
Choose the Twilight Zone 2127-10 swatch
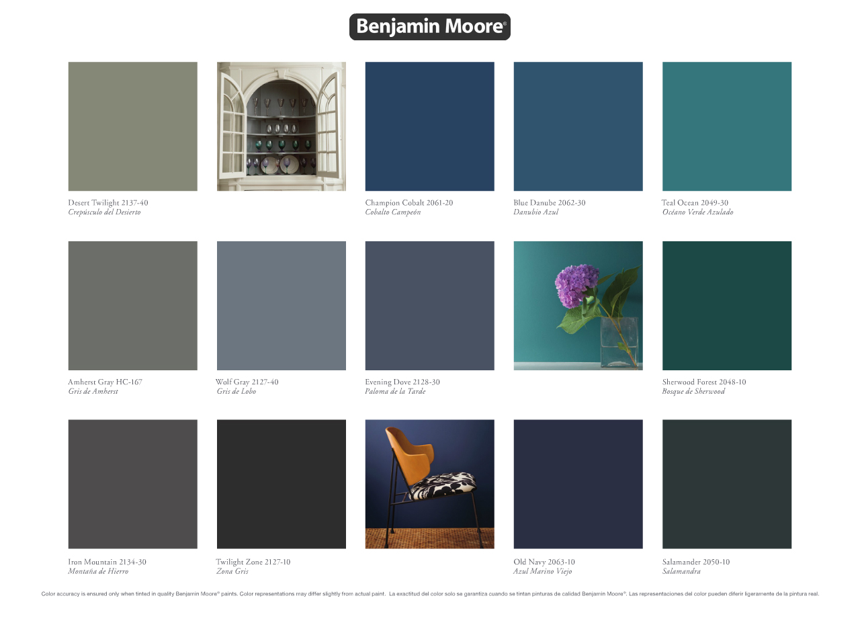tap(282, 485)
